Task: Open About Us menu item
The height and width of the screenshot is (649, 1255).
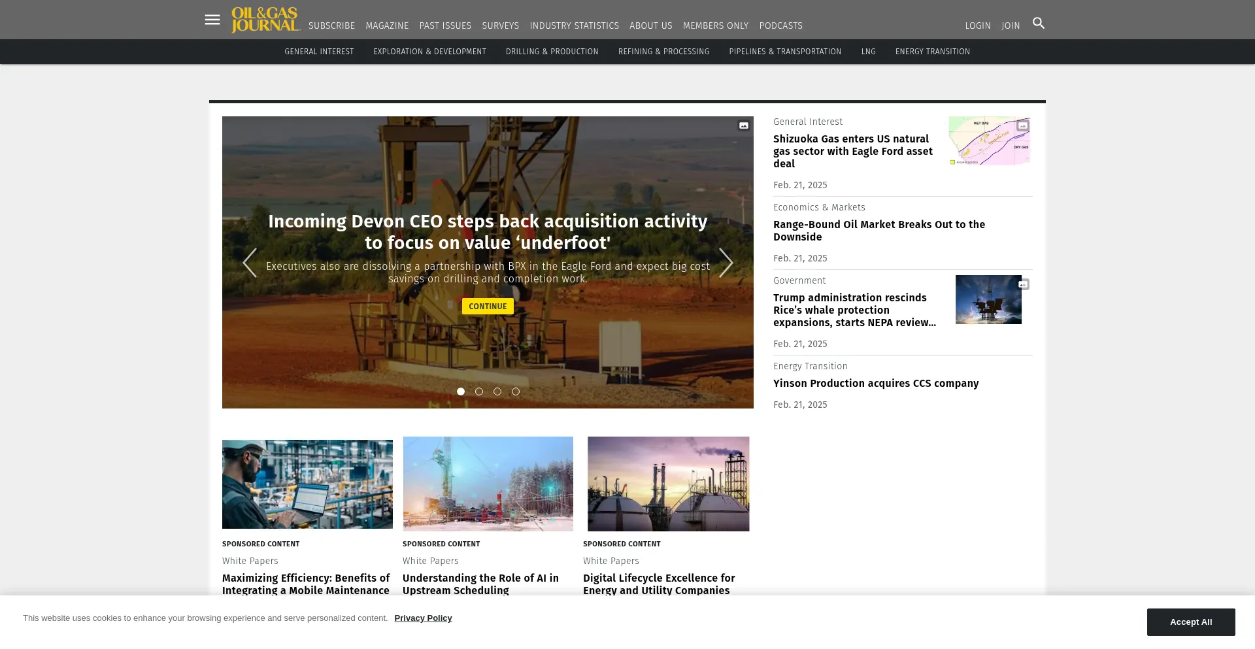Action: [x=650, y=25]
